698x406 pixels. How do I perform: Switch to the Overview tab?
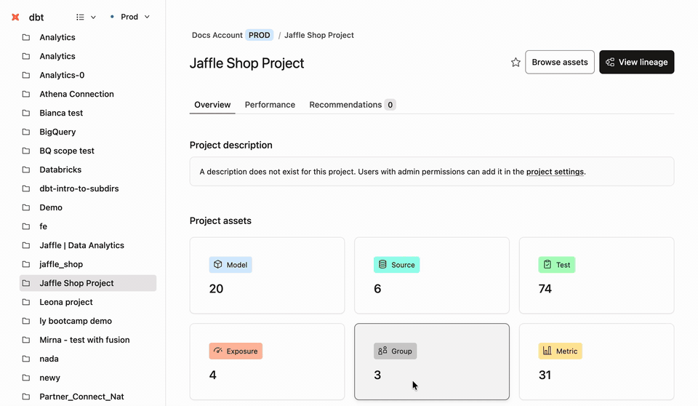click(x=212, y=105)
